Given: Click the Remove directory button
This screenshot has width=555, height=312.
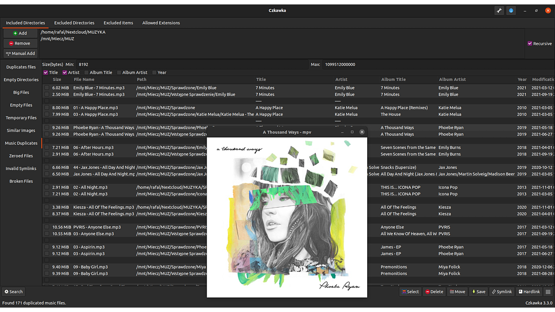Looking at the screenshot, I should (20, 44).
